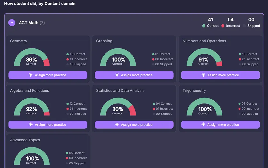Click '10 Correct' in Numbers and Operations
This screenshot has width=268, height=168.
pos(249,54)
